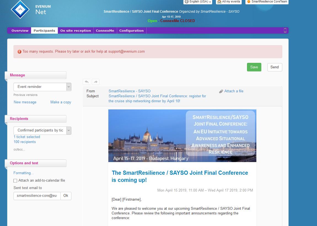317x226 pixels.
Task: Click the green Save button
Action: click(254, 67)
